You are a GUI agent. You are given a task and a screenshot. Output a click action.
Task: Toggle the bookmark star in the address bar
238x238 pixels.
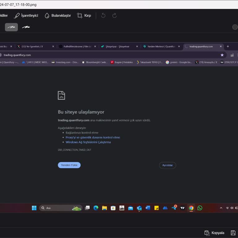coord(222,55)
